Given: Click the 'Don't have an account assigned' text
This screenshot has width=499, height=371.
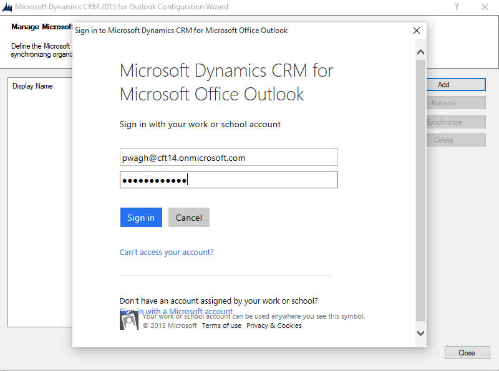Looking at the screenshot, I should coord(219,301).
